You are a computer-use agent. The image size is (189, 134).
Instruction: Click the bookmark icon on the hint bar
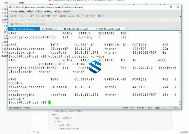click(x=12, y=24)
